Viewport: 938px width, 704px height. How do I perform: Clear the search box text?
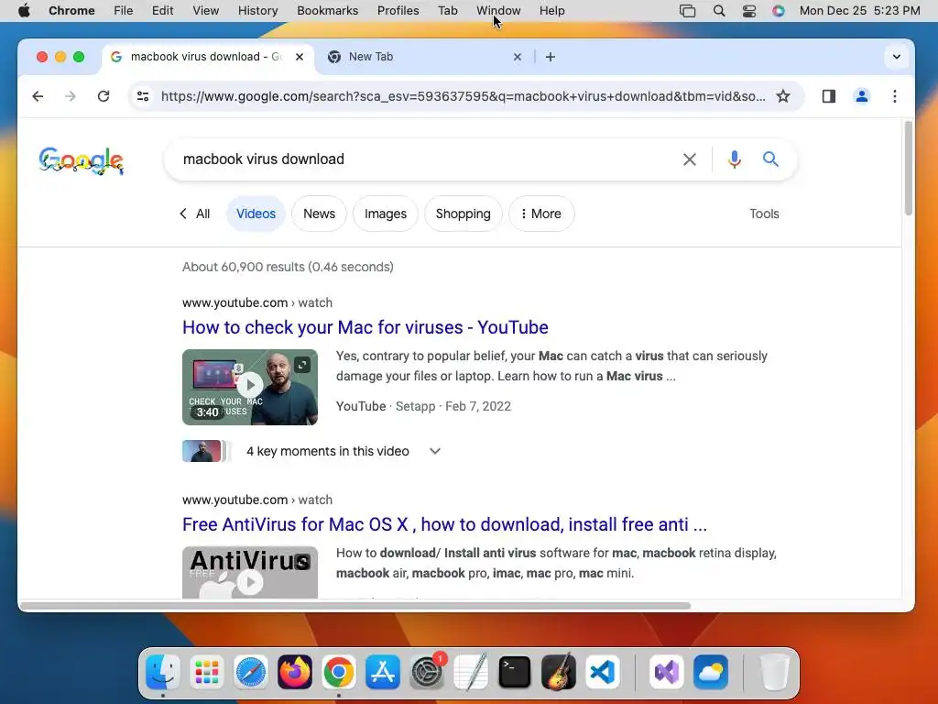coord(689,159)
